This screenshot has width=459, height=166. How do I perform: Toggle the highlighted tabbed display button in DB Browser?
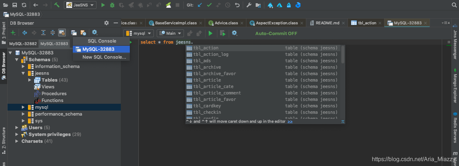pyautogui.click(x=62, y=33)
